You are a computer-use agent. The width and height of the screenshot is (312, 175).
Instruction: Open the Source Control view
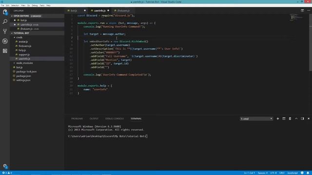(5, 31)
